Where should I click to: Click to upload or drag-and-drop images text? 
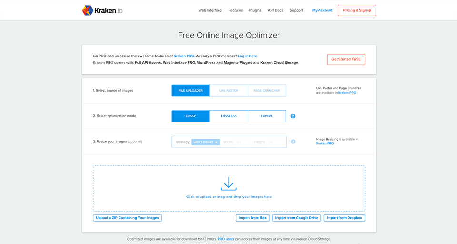tap(229, 197)
